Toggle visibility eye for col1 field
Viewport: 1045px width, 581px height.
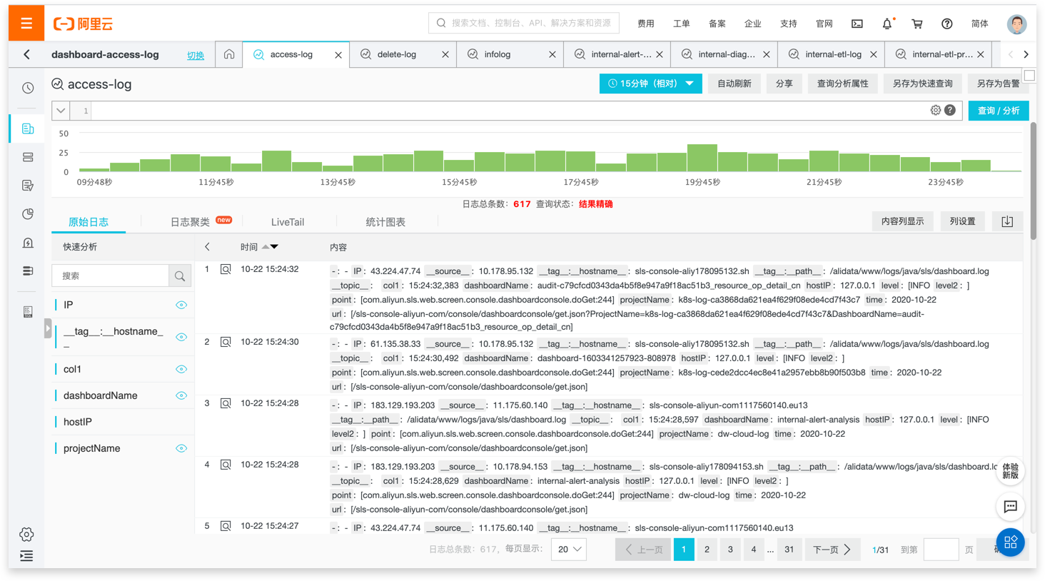(181, 369)
